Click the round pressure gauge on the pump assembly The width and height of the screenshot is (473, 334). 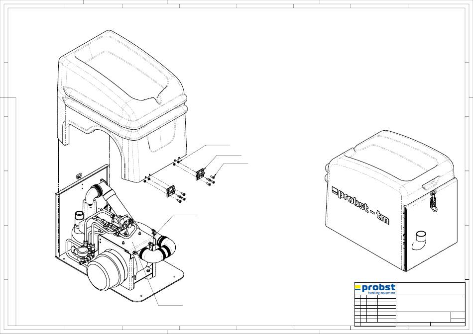tap(83, 252)
